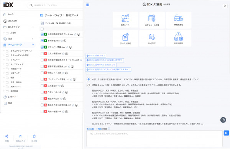Check the 注文の種類.pdf checkbox
This screenshot has width=230, height=149.
pyautogui.click(x=42, y=54)
